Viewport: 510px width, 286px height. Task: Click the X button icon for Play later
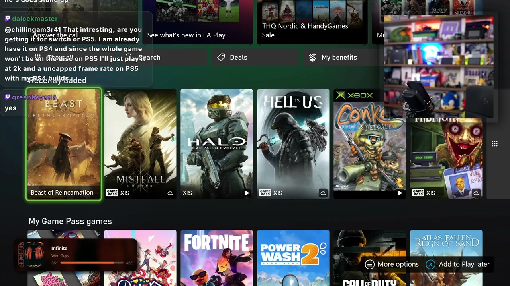(430, 264)
